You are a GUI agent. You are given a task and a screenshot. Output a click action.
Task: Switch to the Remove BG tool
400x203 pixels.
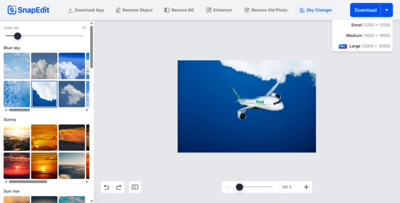pyautogui.click(x=179, y=10)
